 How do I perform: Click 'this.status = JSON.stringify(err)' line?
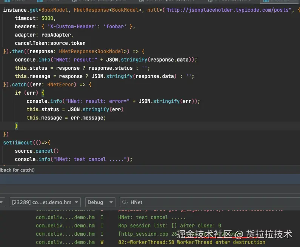point(75,109)
